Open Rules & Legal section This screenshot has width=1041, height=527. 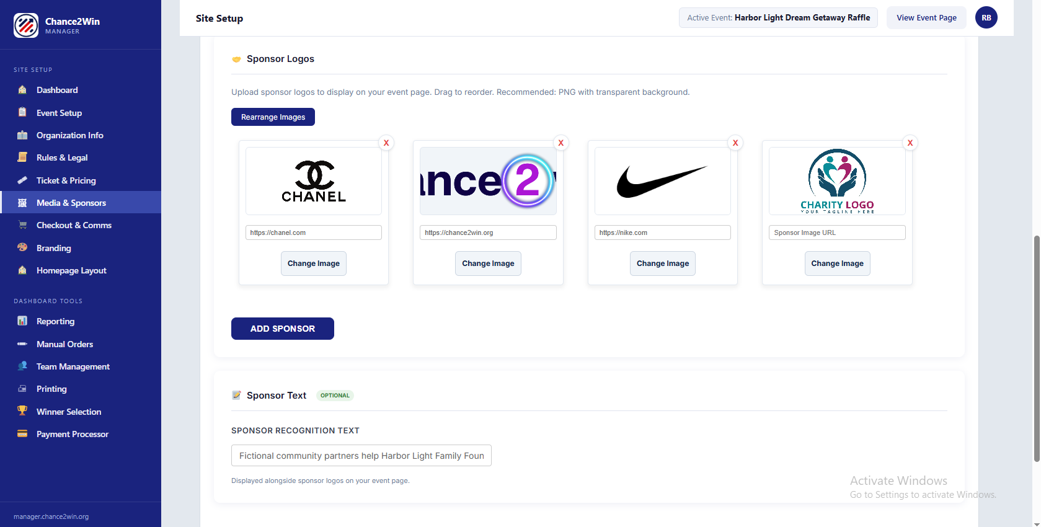click(81, 157)
